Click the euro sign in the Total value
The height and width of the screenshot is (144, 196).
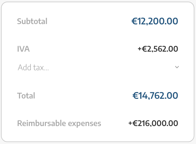point(135,96)
